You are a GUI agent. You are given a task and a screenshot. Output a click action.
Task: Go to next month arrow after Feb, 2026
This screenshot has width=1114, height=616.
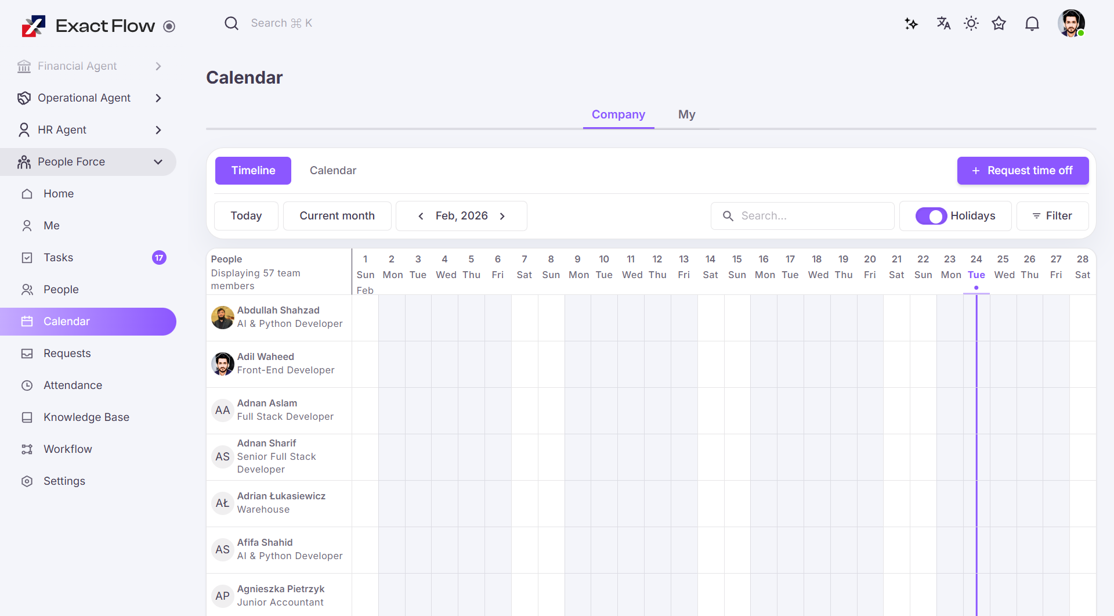502,216
